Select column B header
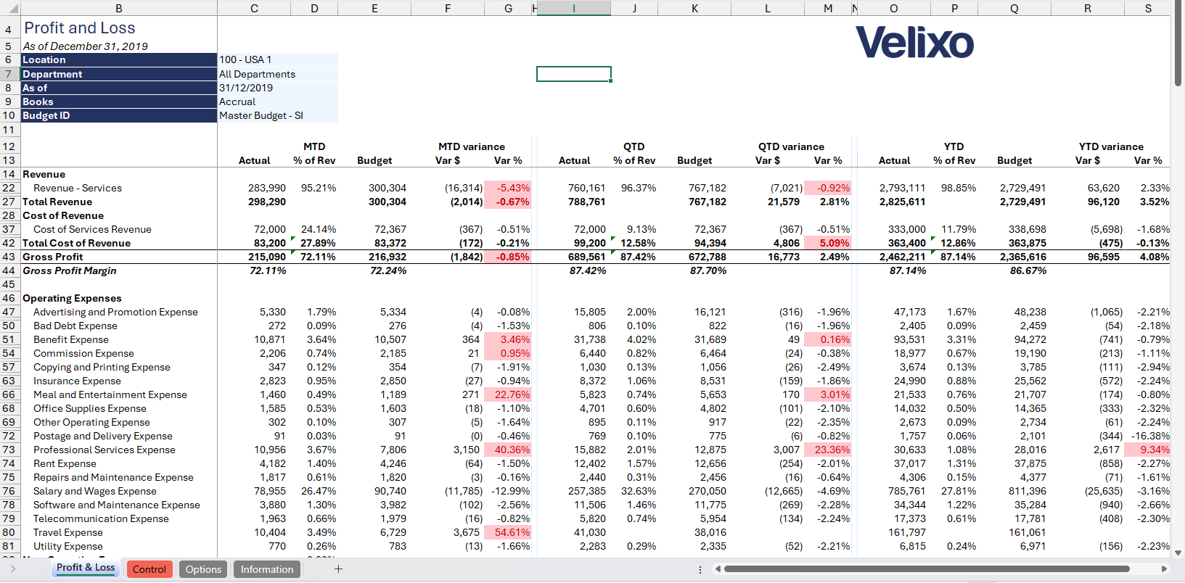 (119, 8)
